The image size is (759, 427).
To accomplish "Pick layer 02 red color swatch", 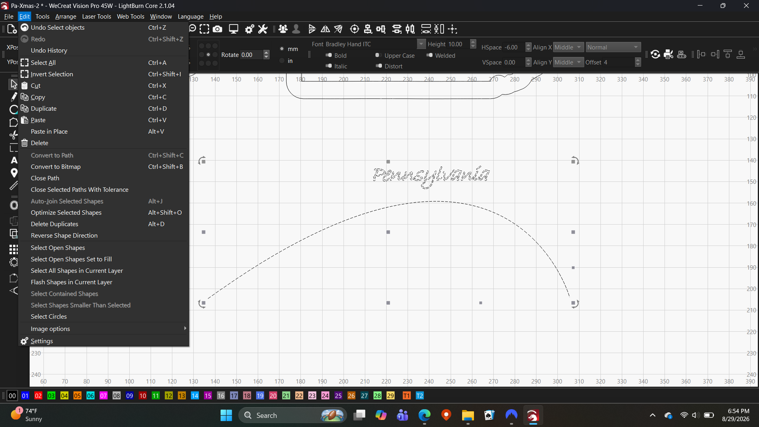I will point(38,395).
